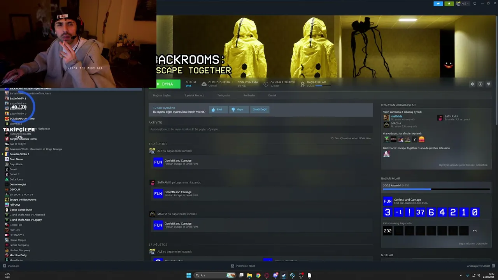Open SATNAMIK's avatar in friends panel
498x280 pixels.
(440, 117)
